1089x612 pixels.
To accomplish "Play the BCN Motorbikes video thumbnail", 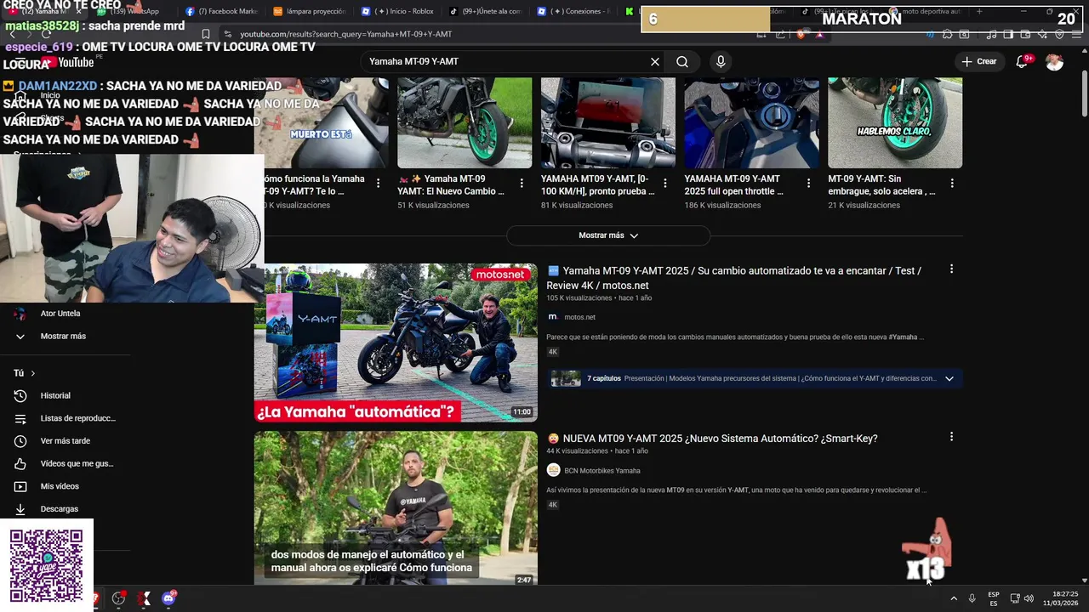I will pyautogui.click(x=396, y=508).
